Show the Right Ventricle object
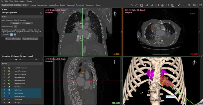Image resolution: width=203 pixels, height=105 pixels. 4,93
